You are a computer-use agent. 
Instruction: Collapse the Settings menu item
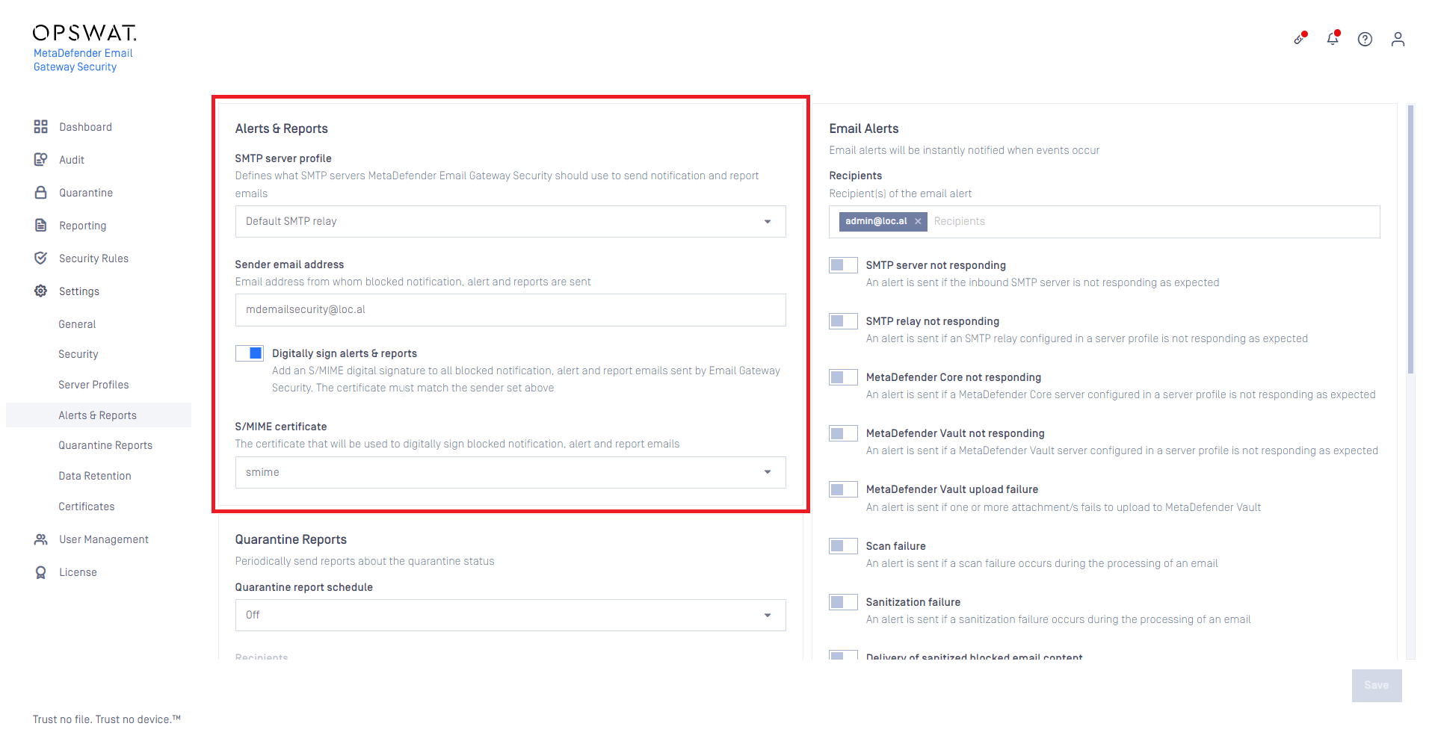79,291
